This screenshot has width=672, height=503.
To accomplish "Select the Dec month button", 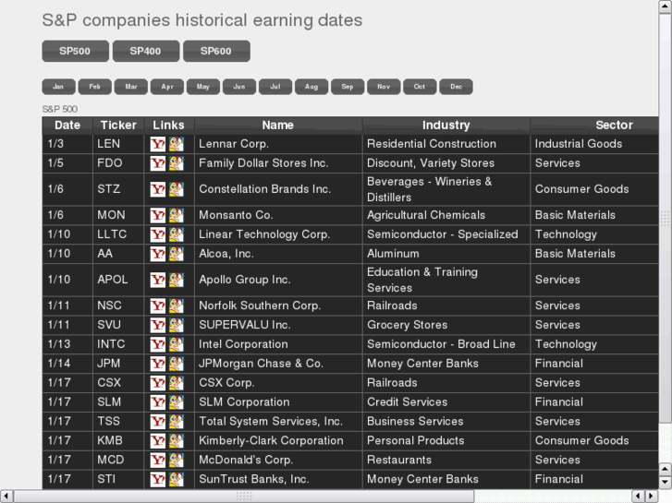I will point(456,87).
